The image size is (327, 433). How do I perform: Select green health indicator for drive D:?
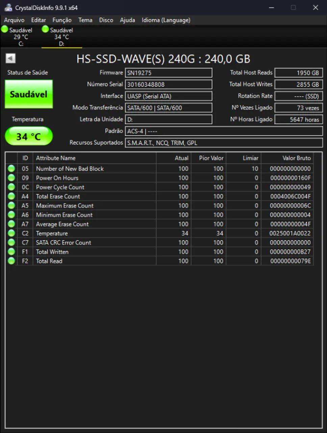[45, 29]
